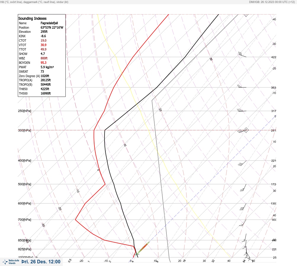
Task: Click the 925[hPa] pressure level label
Action: click(25, 249)
